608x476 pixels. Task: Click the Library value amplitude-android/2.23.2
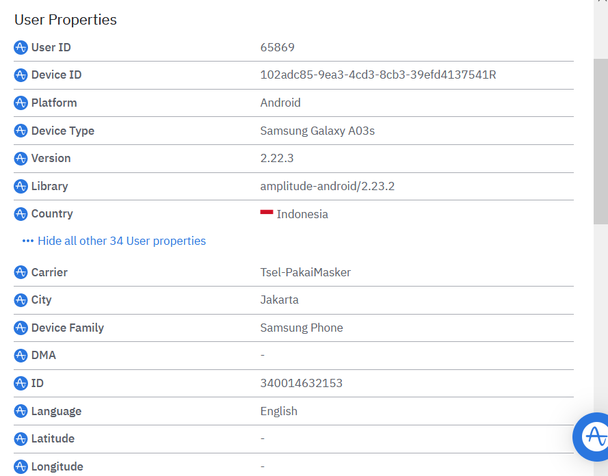[328, 186]
